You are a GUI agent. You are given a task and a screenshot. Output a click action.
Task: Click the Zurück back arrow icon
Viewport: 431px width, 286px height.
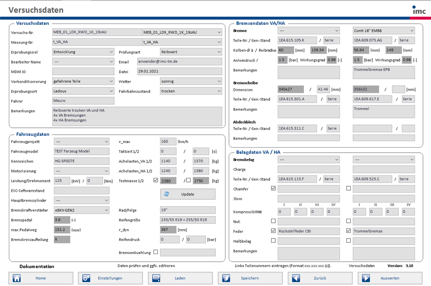[296, 278]
